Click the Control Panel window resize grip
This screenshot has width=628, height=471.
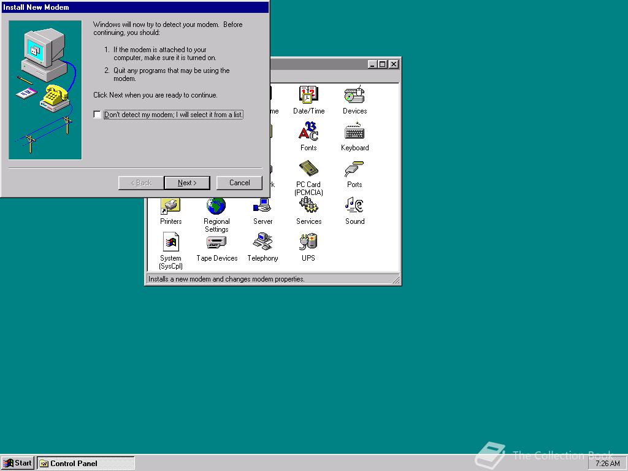click(396, 280)
